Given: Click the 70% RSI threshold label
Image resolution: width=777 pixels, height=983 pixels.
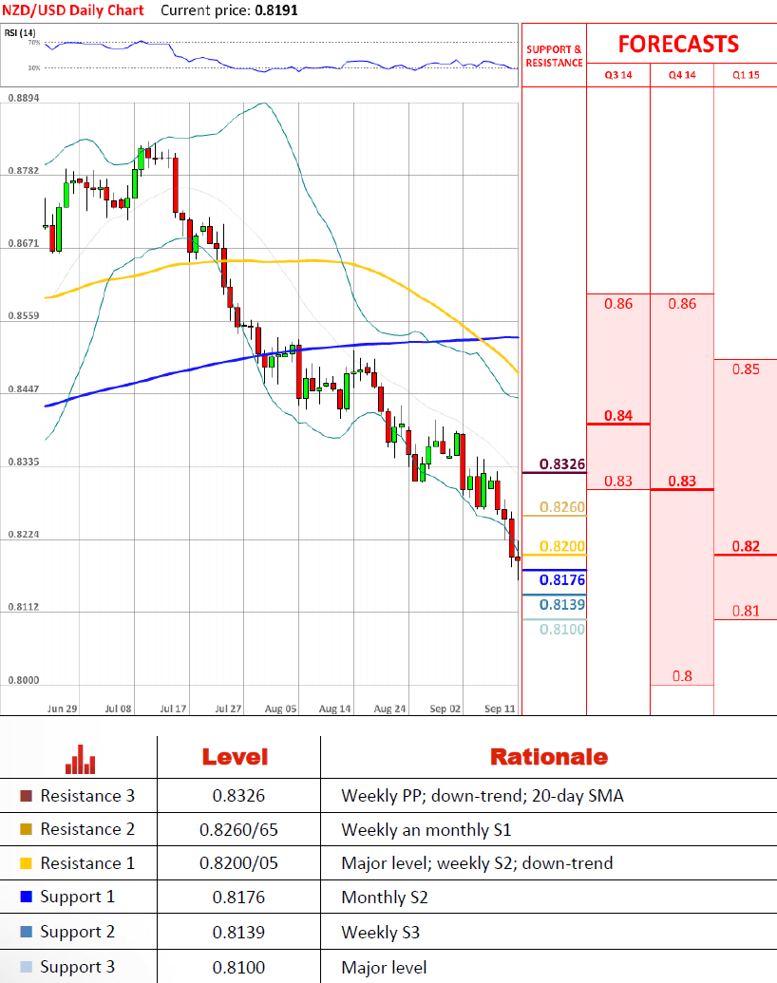Looking at the screenshot, I should pyautogui.click(x=34, y=42).
